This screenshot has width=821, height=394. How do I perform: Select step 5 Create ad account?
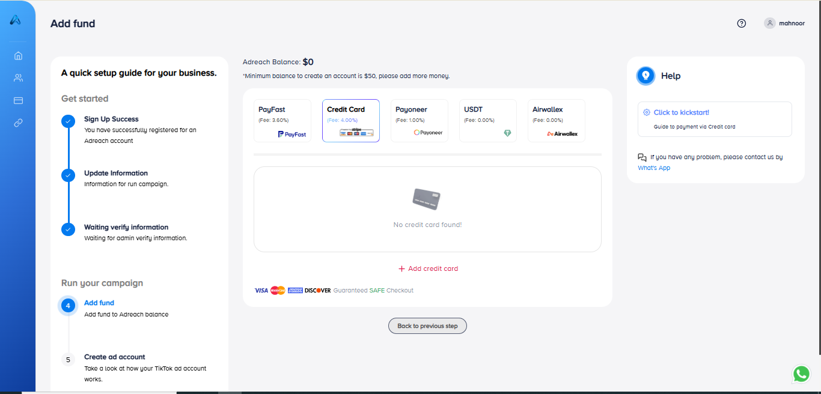coord(114,357)
